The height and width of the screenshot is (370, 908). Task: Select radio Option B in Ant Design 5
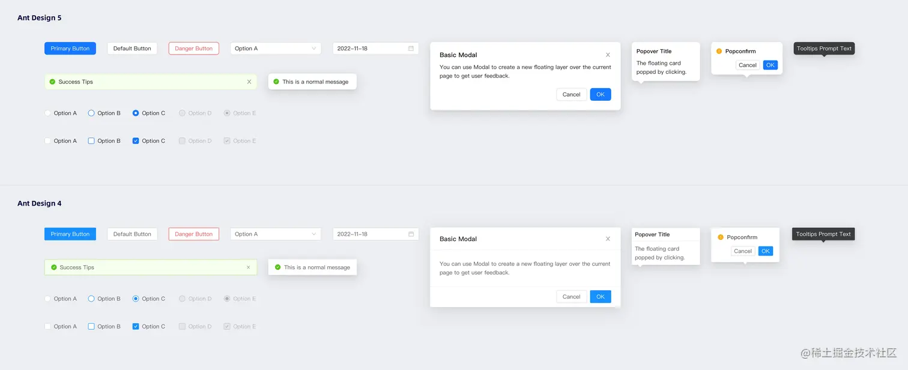91,113
